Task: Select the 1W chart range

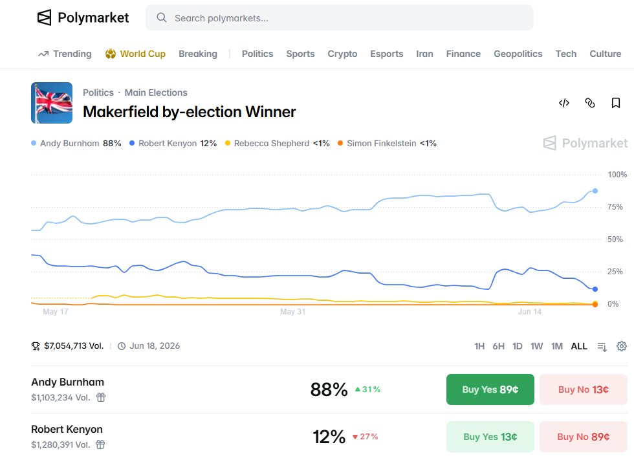Action: (536, 346)
